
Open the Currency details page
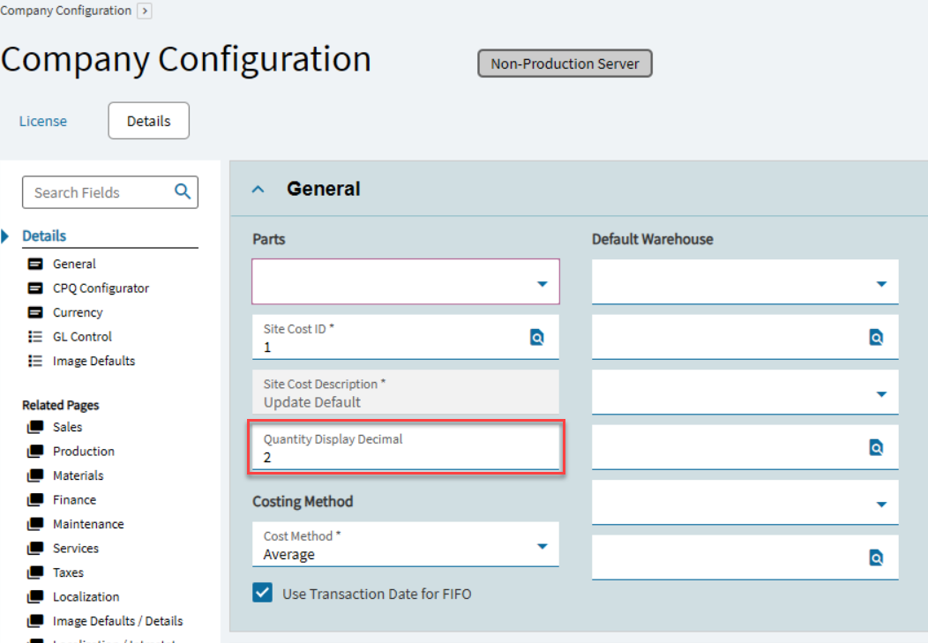78,312
